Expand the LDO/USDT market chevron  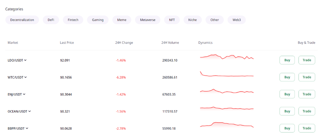(25, 60)
